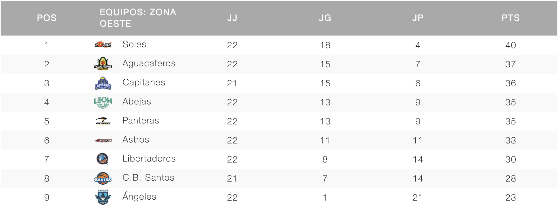This screenshot has width=558, height=212.
Task: Click Soles' 40 points value
Action: coord(510,45)
